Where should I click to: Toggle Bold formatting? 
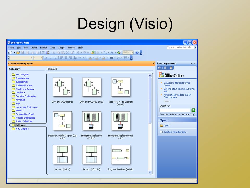(x=46, y=58)
